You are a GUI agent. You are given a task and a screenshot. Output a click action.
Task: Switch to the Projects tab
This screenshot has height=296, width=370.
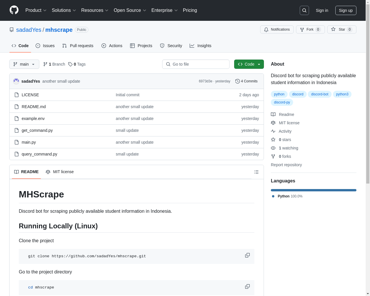pyautogui.click(x=141, y=46)
